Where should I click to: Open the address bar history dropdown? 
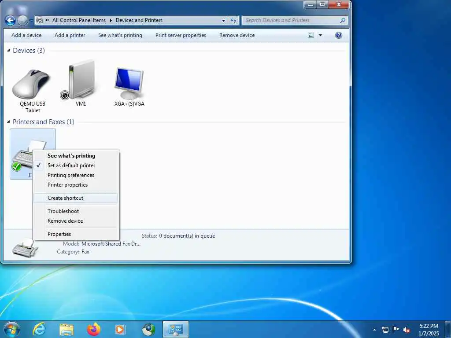[223, 20]
